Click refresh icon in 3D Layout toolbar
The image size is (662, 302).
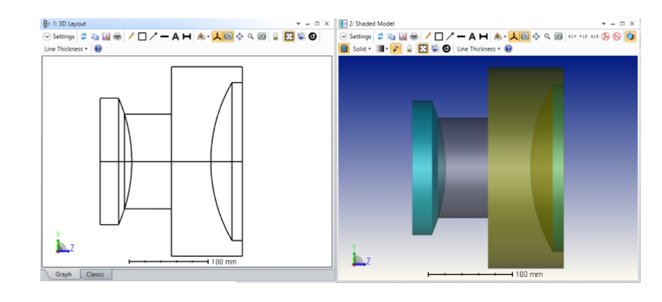84,36
